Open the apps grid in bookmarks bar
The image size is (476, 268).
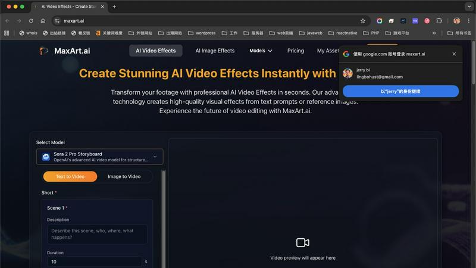7,33
